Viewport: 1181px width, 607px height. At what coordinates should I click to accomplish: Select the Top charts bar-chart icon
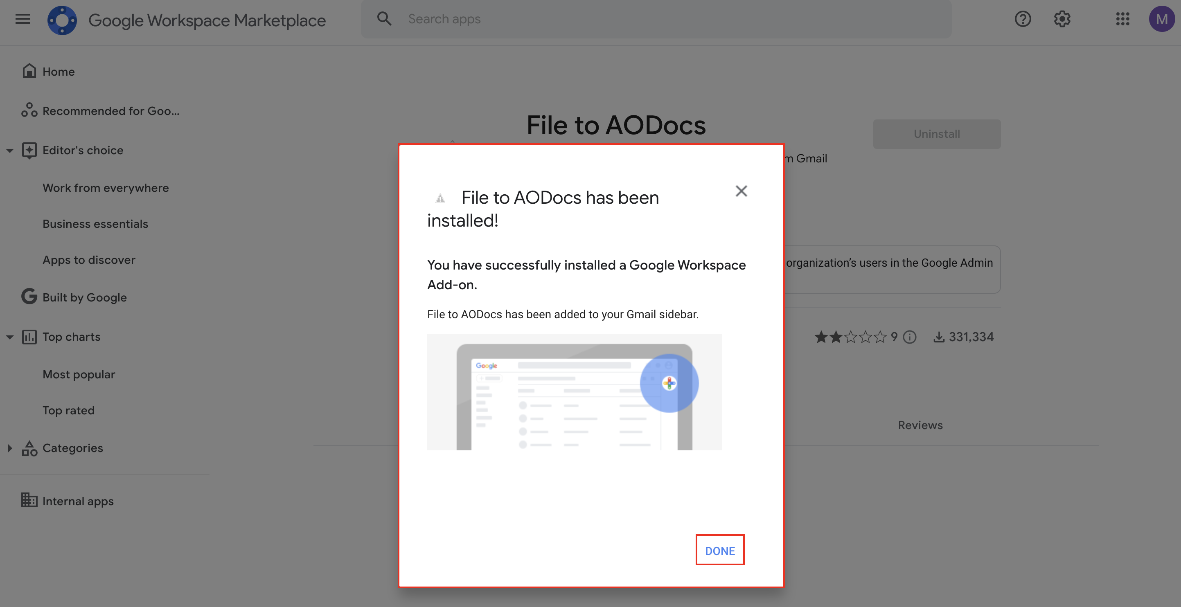29,337
